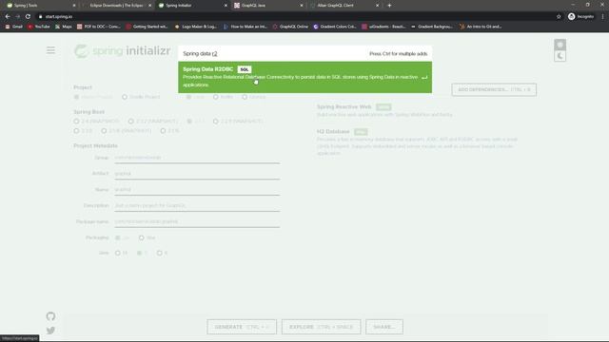Open the How to Make an Int... bookmark
Viewport: 609px width, 342px height.
[x=246, y=27]
